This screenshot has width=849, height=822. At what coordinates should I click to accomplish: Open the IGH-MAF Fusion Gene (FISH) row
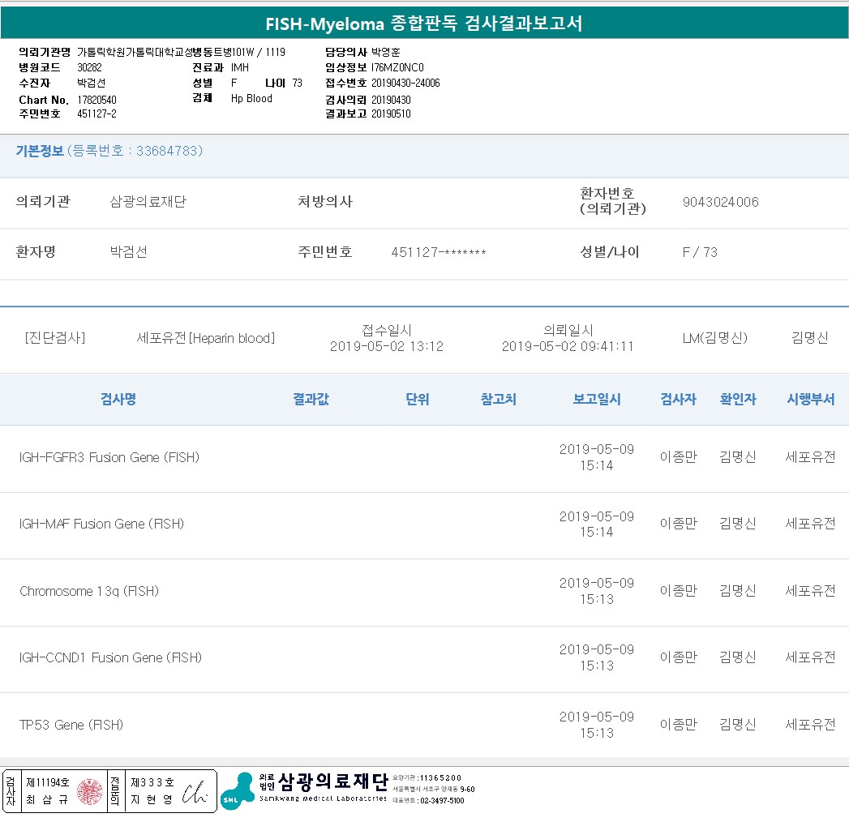point(101,524)
